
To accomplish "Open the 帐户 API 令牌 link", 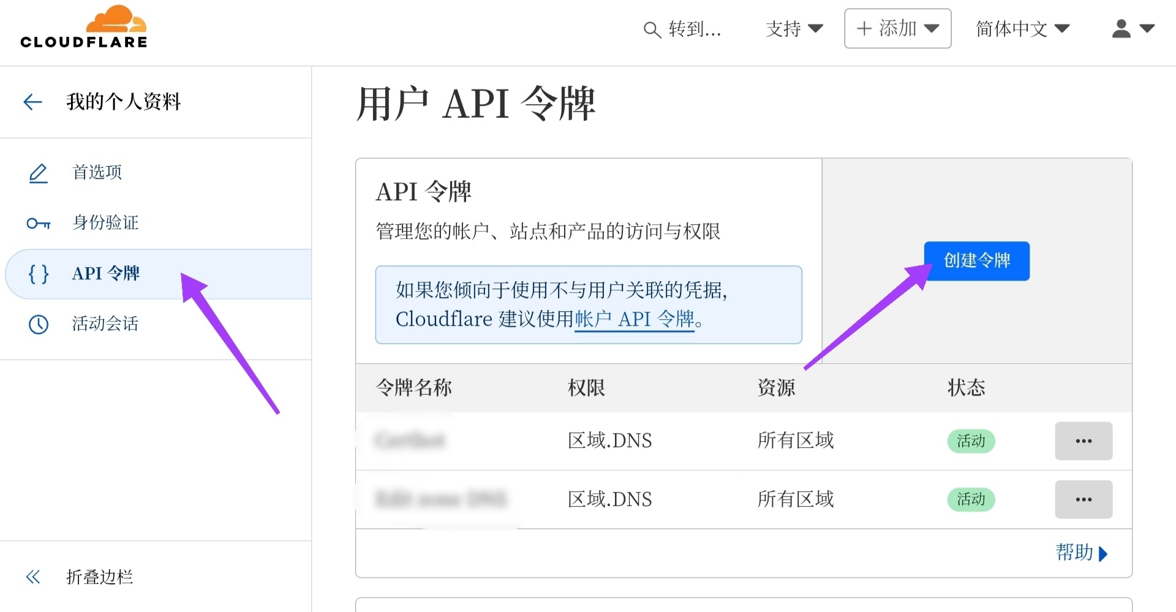I will click(635, 319).
